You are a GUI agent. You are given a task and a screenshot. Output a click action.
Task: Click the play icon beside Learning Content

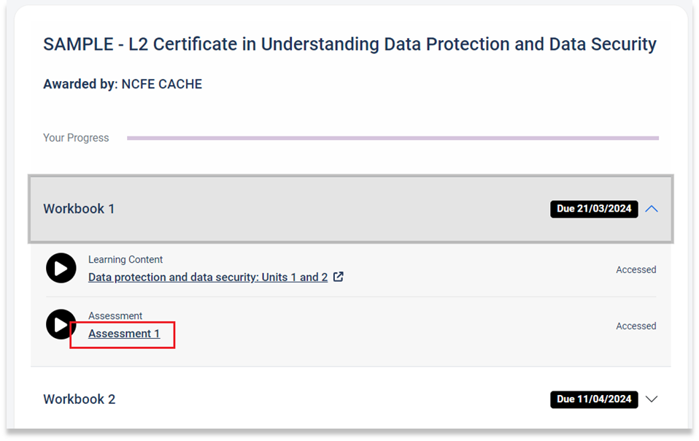[x=61, y=268]
